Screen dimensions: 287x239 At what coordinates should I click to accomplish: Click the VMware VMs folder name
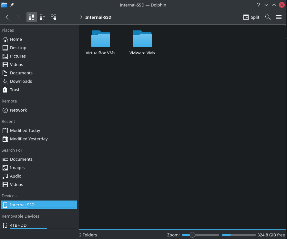tap(142, 53)
